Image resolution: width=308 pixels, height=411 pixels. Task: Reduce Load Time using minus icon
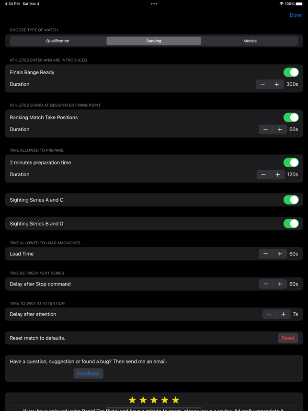click(266, 254)
